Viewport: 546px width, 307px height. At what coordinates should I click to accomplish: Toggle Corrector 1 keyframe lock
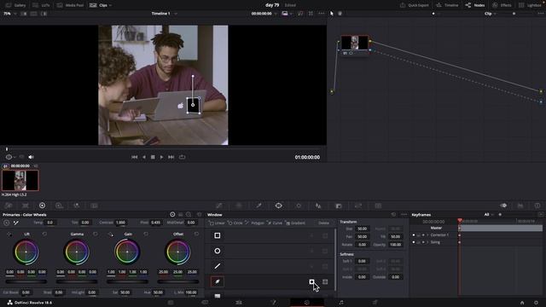(419, 235)
